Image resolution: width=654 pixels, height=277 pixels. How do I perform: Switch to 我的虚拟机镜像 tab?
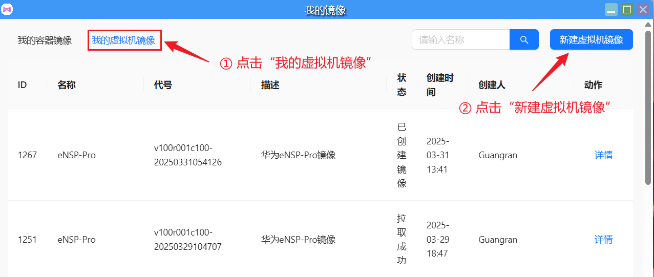123,40
